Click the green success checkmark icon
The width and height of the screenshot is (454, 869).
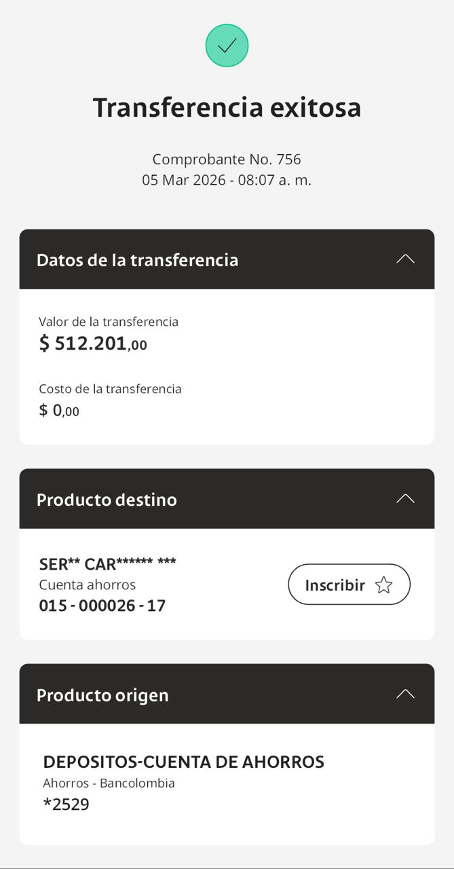[227, 45]
